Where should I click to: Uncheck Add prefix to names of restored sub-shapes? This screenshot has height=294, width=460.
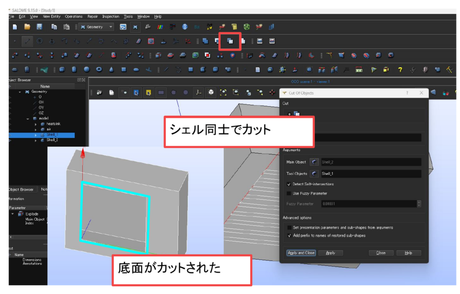click(289, 235)
